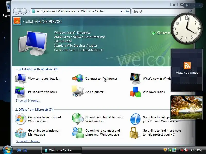Click the sidebar next gadgets arrow
This screenshot has height=154, width=206.
[x=200, y=5]
